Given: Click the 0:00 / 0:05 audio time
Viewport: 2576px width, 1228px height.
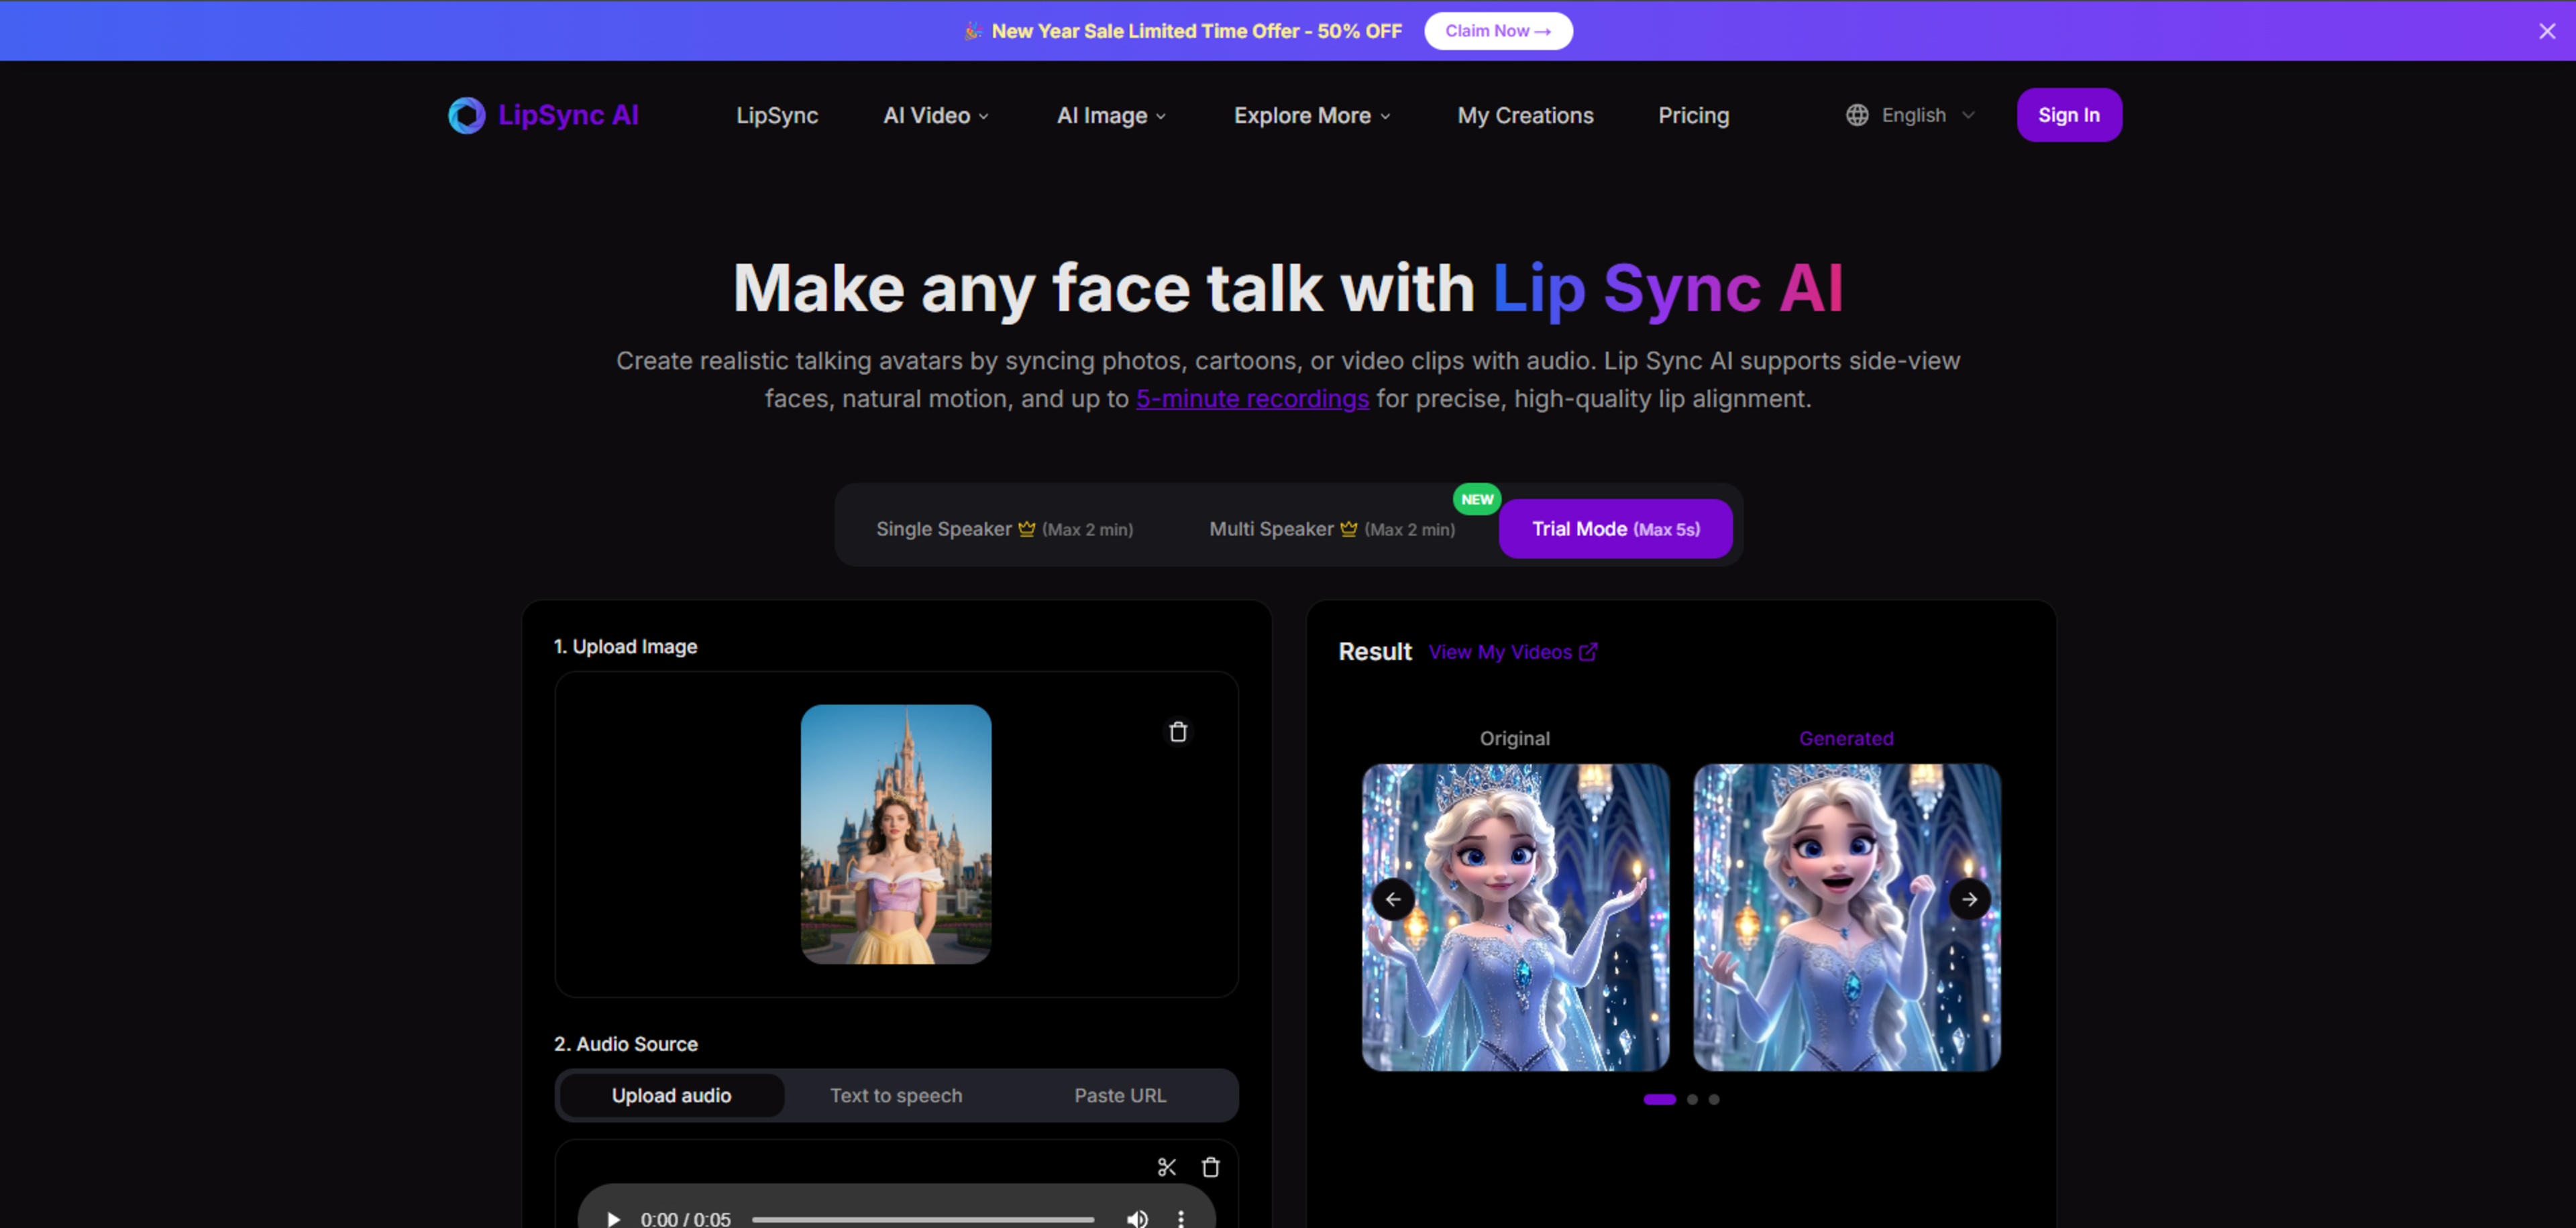Looking at the screenshot, I should coord(685,1219).
